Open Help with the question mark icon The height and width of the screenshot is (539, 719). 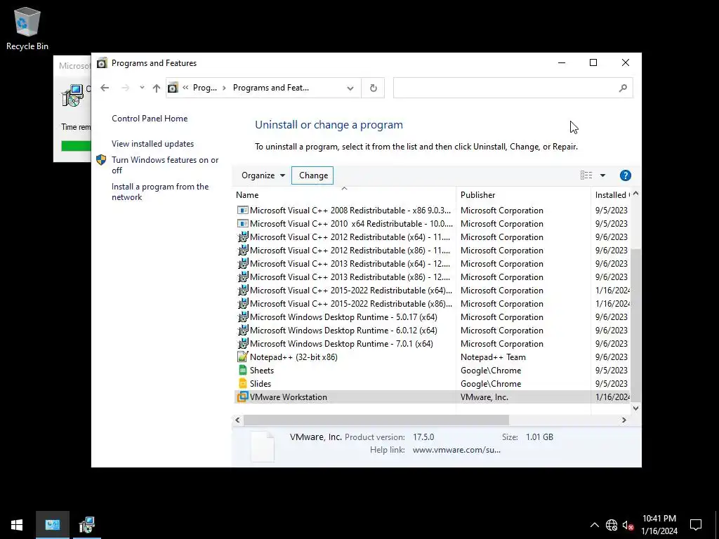(x=626, y=175)
